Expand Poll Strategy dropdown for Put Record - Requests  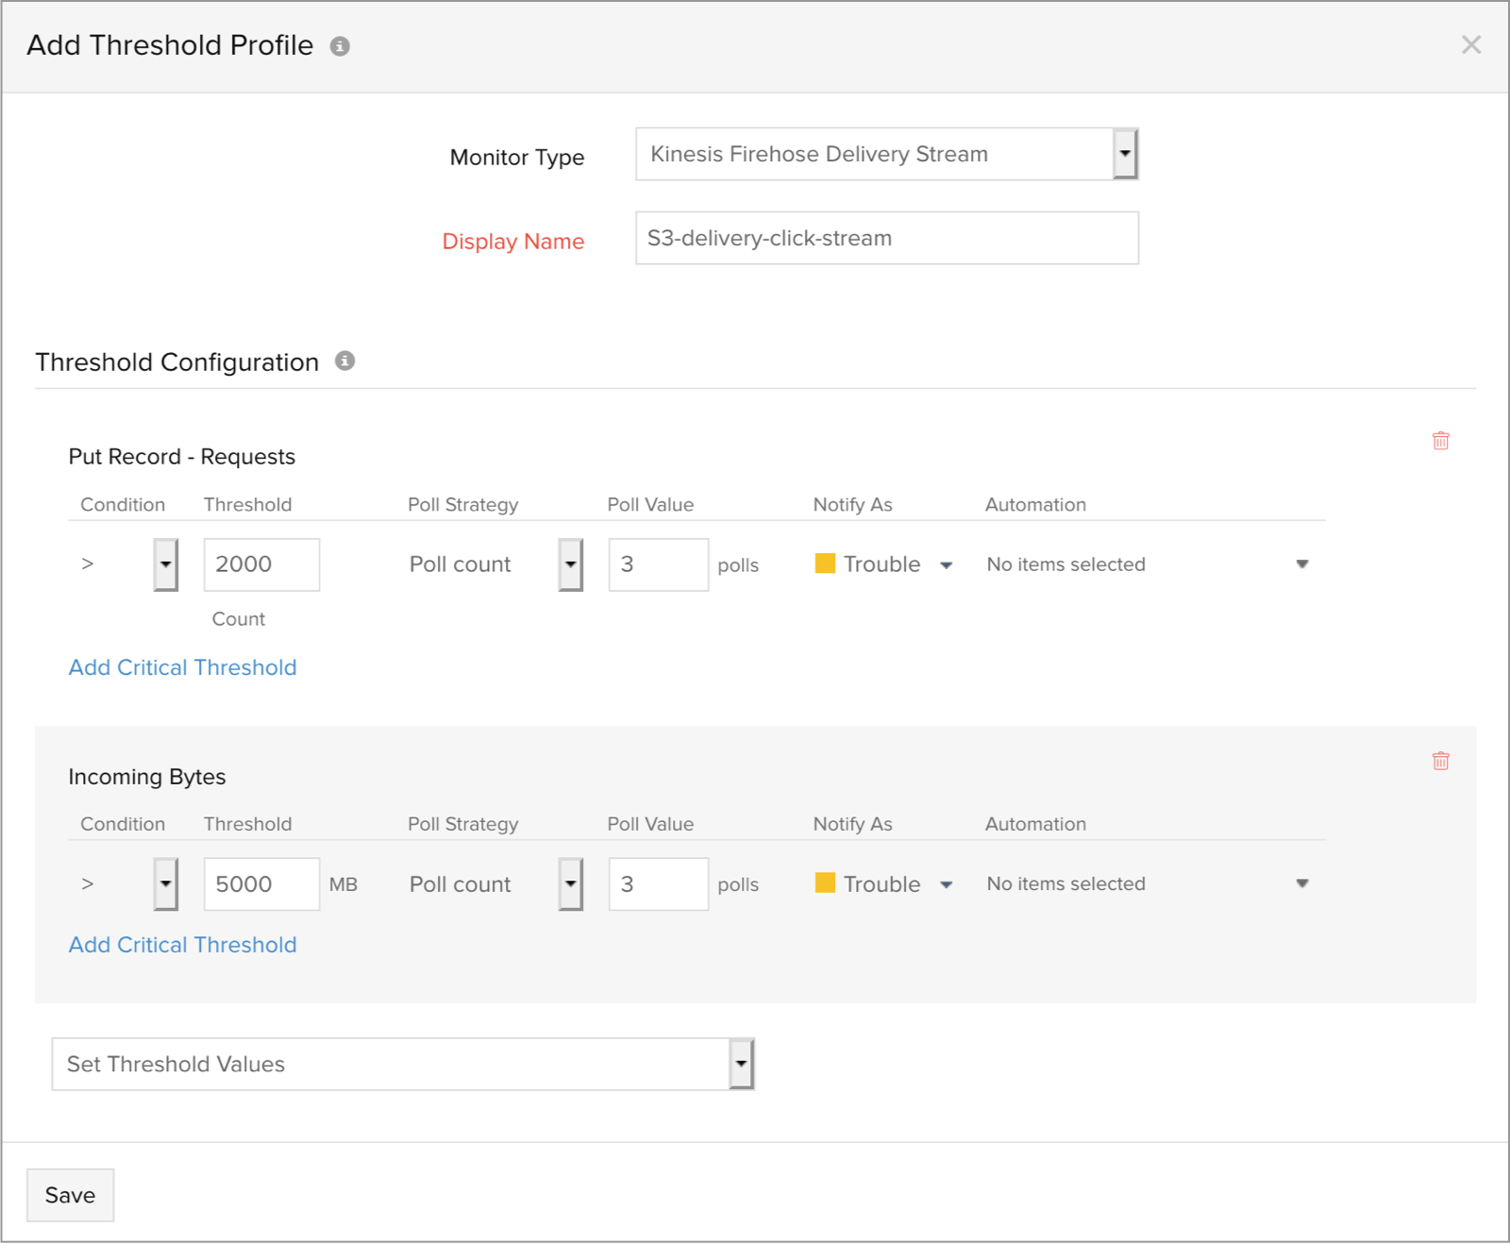[570, 564]
